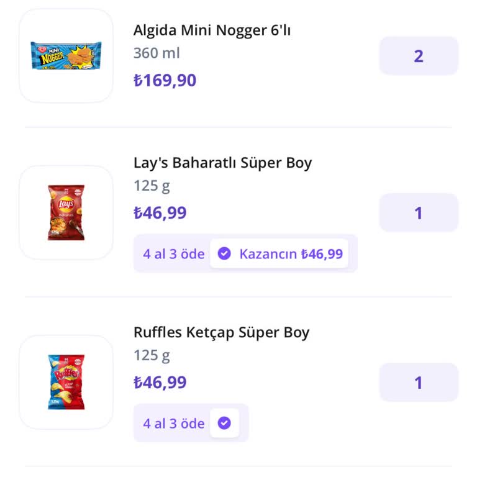Tap the "4 al 3 öde" label under Ruffles
Screen dimensions: 477x477
(x=173, y=424)
